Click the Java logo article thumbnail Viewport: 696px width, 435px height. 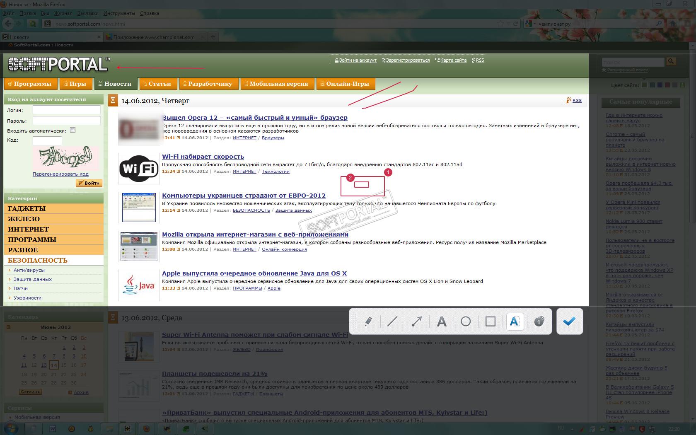[139, 285]
